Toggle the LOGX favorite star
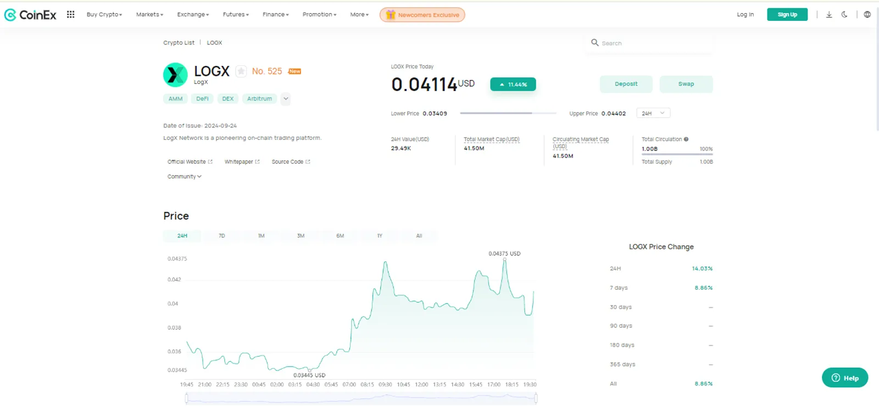 pos(241,71)
